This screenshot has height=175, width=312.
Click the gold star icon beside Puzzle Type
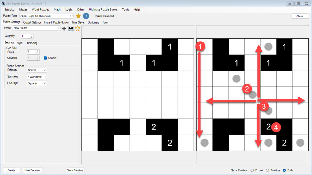click(78, 16)
